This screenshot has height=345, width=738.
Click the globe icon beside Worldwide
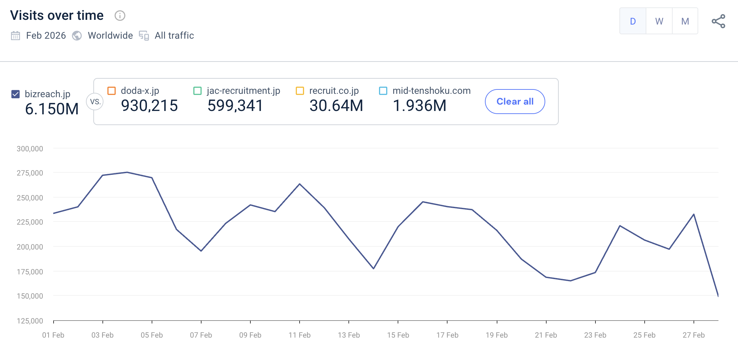point(77,36)
